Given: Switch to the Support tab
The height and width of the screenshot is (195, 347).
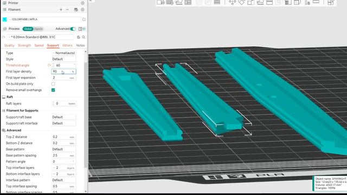Looking at the screenshot, I should [x=53, y=45].
